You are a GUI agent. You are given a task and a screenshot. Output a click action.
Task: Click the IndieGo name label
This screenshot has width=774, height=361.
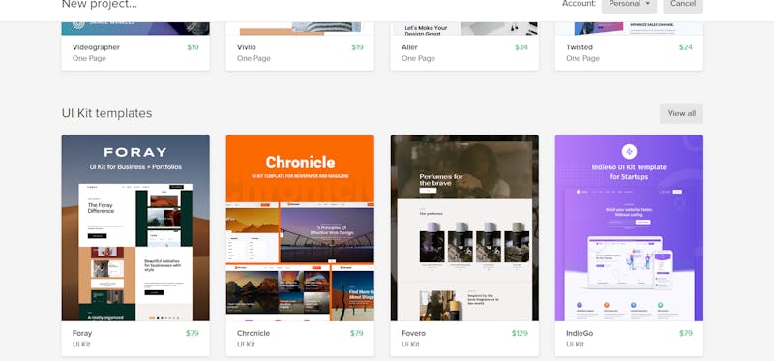tap(580, 333)
